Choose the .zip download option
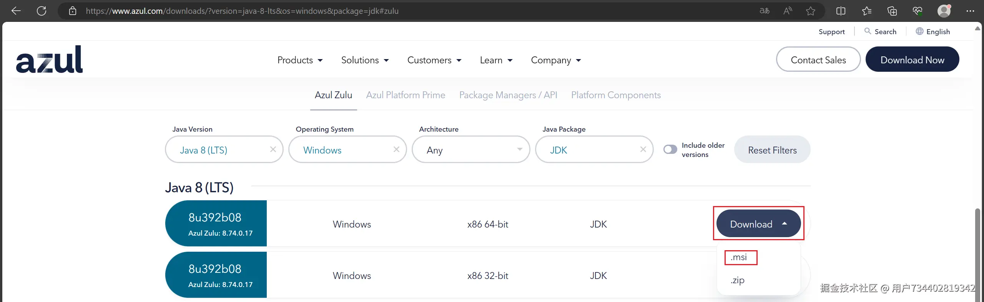984x302 pixels. (738, 280)
